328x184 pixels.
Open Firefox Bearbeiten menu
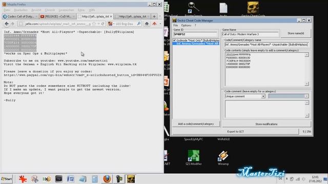20,10
